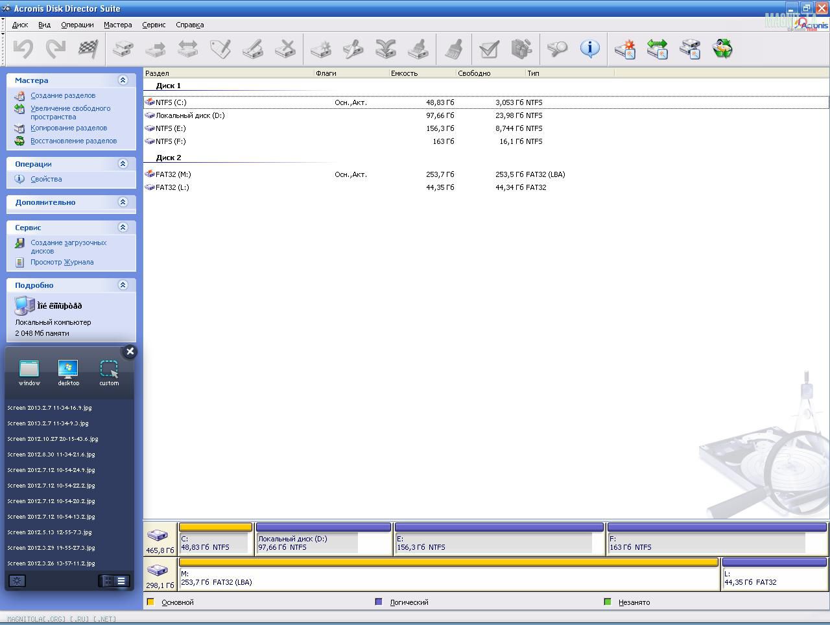Click blue Логический legend swatch
Image resolution: width=830 pixels, height=625 pixels.
pyautogui.click(x=379, y=602)
